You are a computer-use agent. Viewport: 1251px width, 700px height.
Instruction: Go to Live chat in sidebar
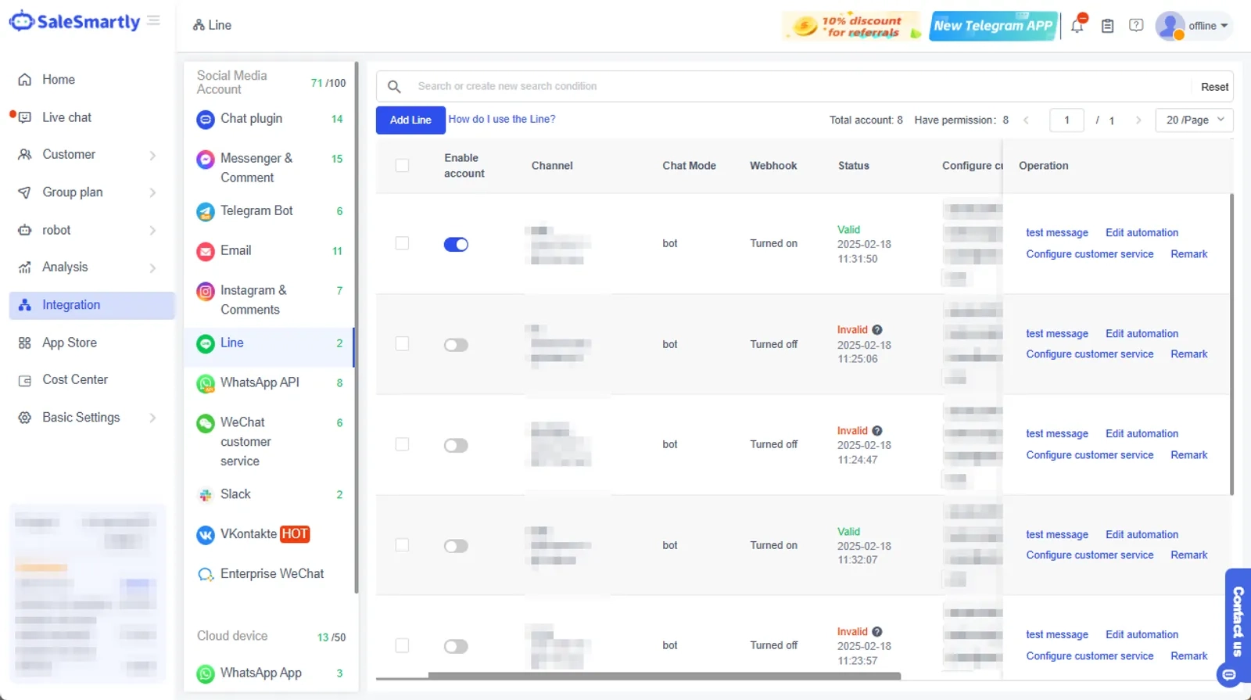(x=66, y=117)
